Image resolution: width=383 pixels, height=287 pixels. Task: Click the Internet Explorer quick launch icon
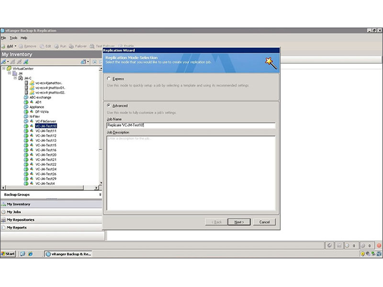(30, 254)
